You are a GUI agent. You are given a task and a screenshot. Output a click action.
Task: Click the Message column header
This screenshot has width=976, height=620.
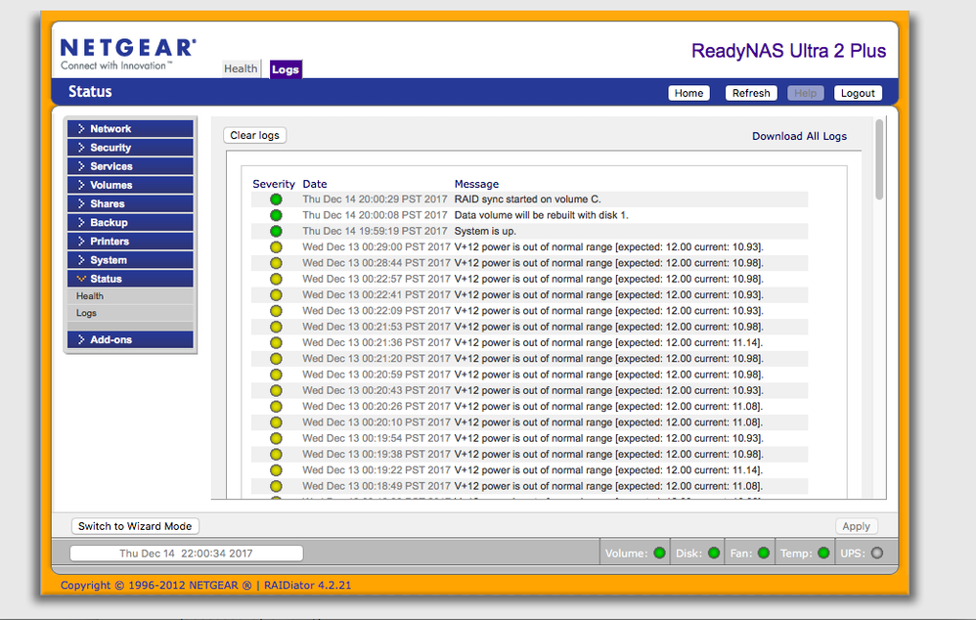(x=476, y=184)
